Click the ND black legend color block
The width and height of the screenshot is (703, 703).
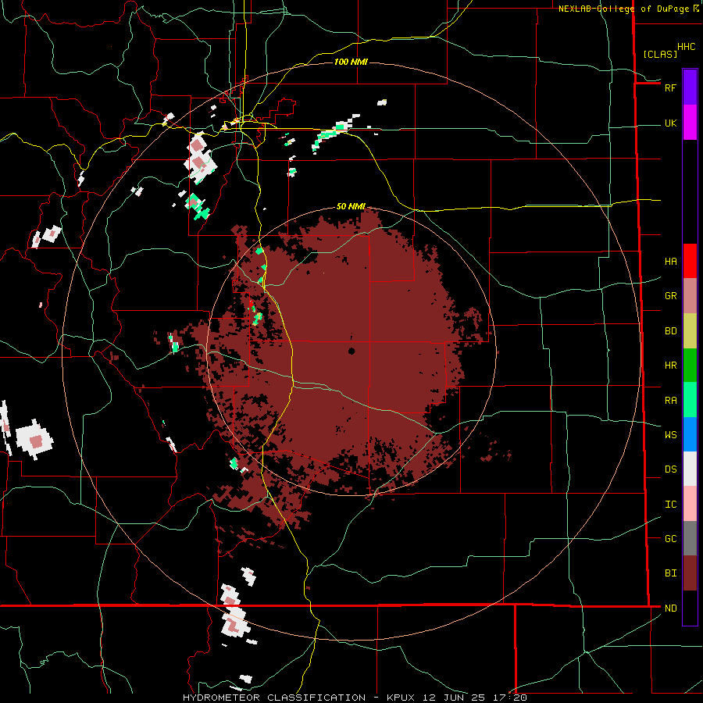(x=690, y=608)
